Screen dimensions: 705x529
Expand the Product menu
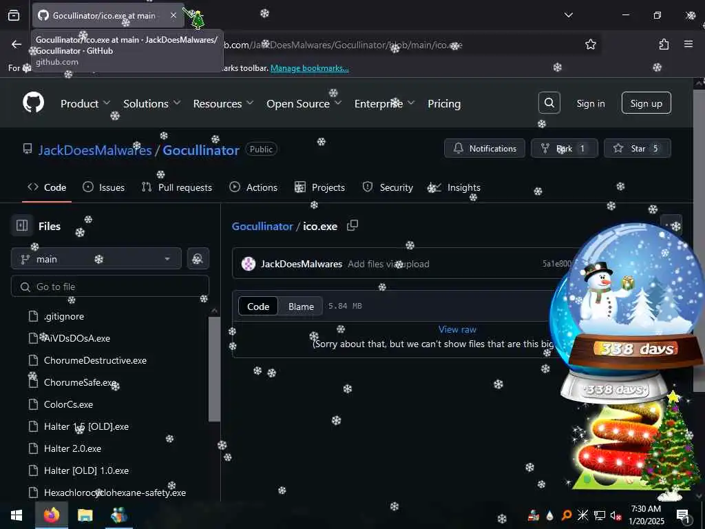point(85,103)
